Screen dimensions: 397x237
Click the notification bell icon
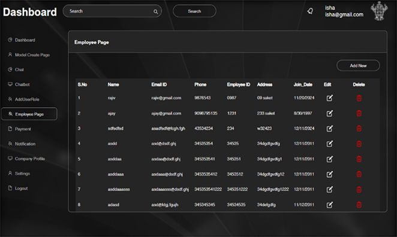(310, 11)
